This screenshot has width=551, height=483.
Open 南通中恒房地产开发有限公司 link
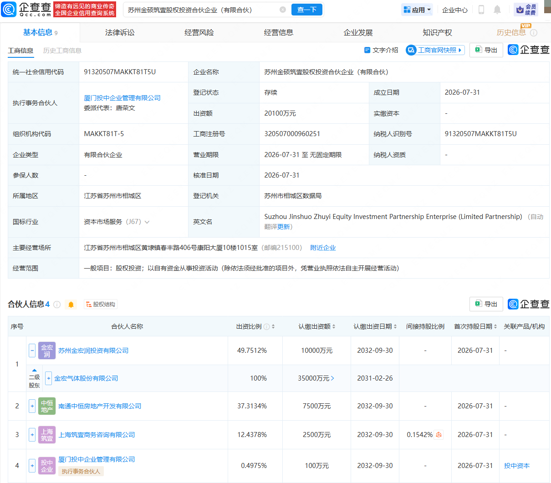click(100, 406)
